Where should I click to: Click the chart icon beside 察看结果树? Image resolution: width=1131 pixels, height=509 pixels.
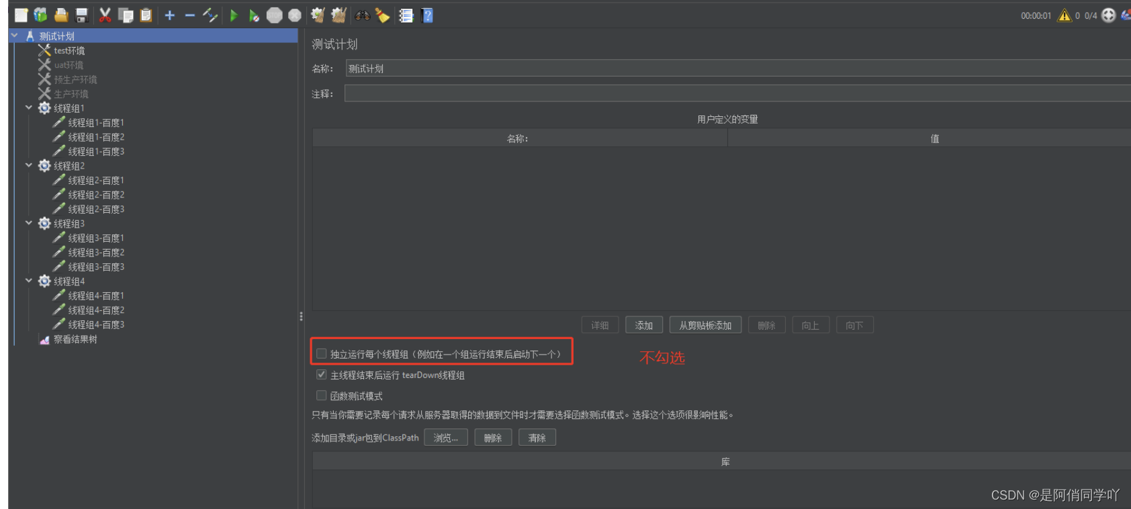click(44, 339)
